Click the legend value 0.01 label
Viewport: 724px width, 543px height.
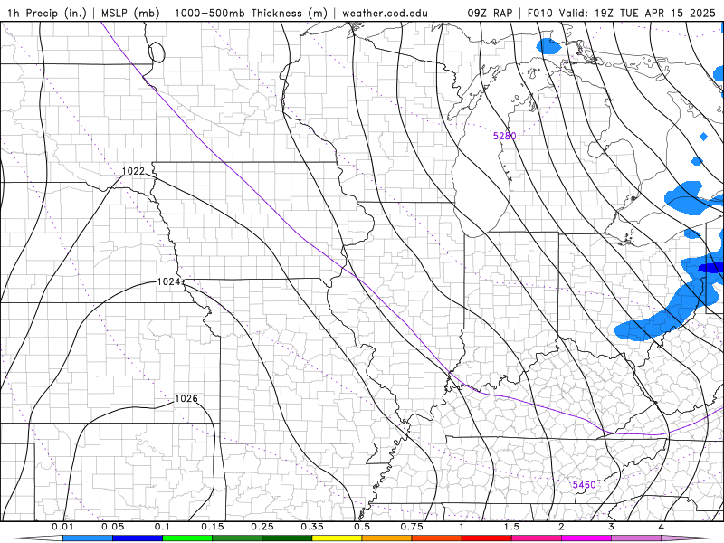click(x=62, y=527)
